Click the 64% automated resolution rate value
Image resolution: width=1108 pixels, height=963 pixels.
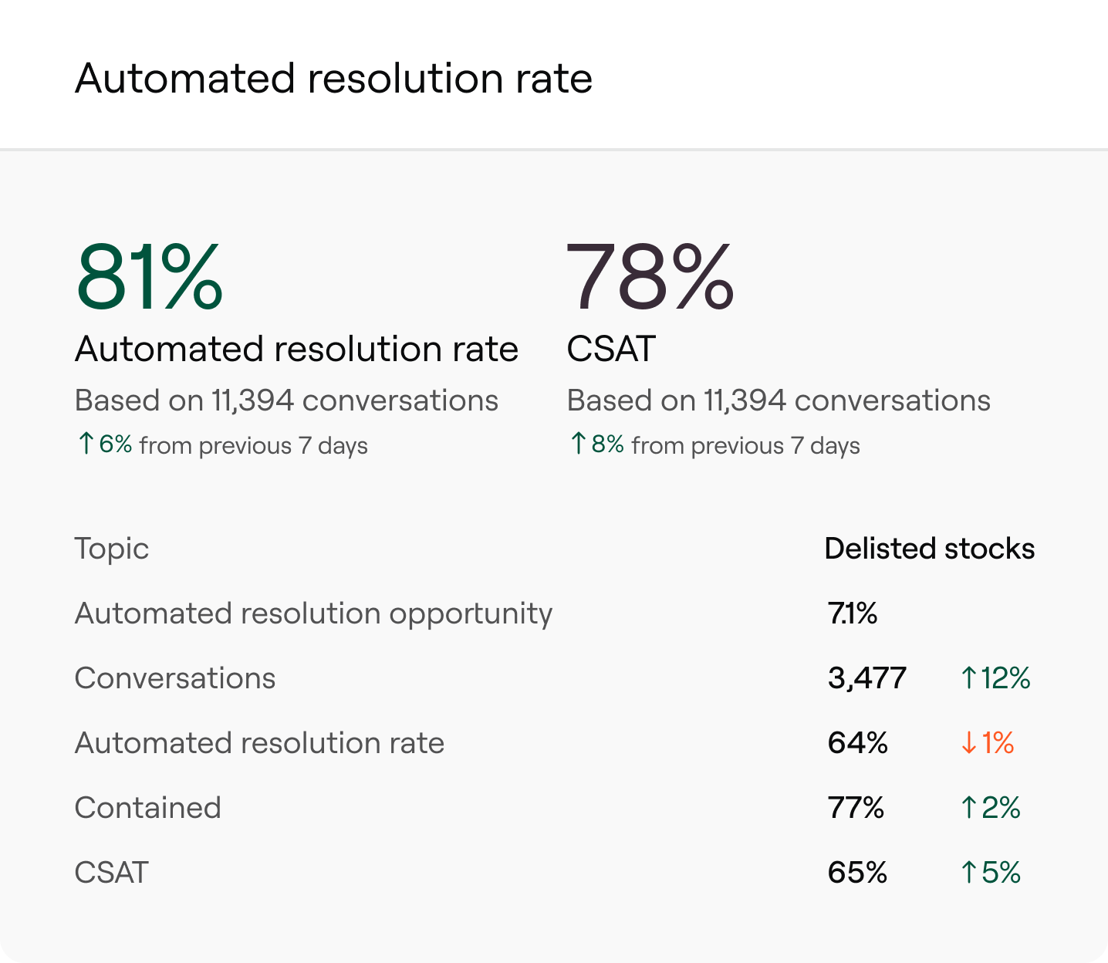click(857, 743)
